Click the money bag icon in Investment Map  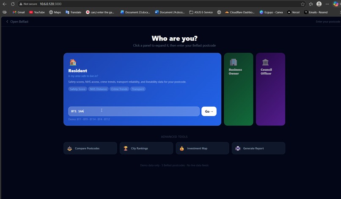(x=182, y=149)
